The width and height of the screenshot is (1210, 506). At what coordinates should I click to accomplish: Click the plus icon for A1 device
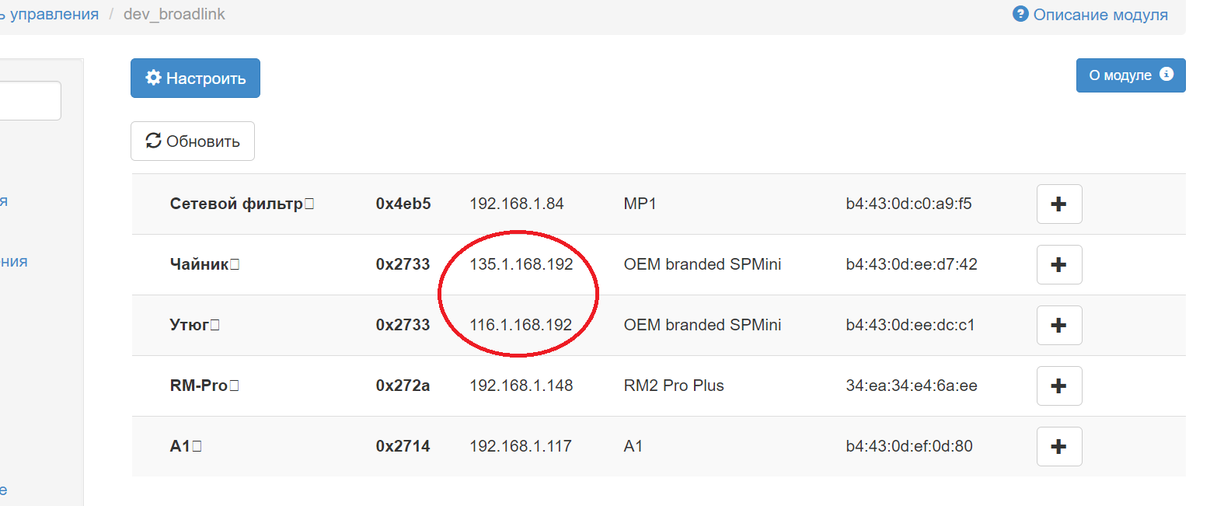coord(1059,447)
